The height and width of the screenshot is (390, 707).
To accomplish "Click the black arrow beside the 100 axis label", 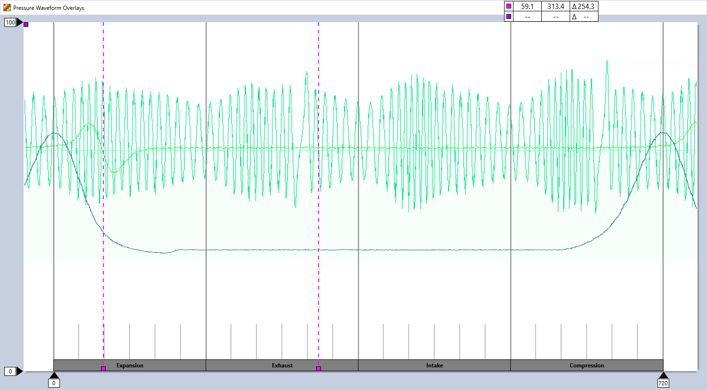I will 19,22.
